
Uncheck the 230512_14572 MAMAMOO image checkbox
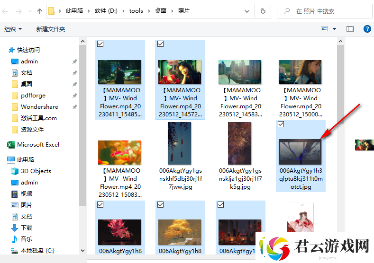[x=161, y=44]
